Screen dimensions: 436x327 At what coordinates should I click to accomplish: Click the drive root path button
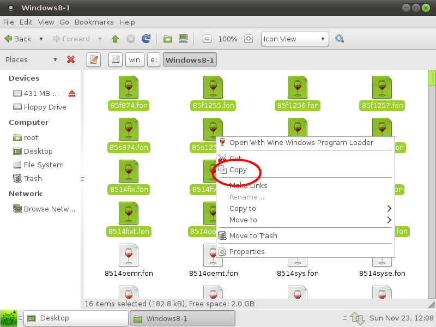[x=116, y=60]
